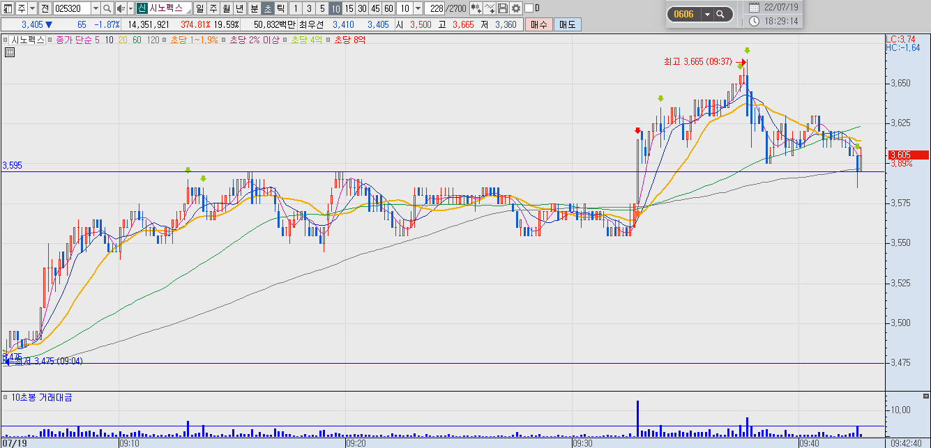The height and width of the screenshot is (448, 931).
Task: Click the green 신 badge icon
Action: pos(142,8)
